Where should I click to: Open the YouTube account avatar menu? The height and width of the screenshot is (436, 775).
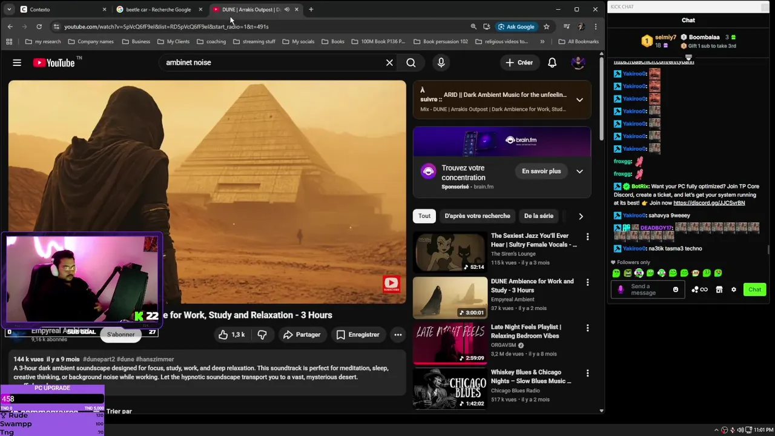tap(578, 62)
